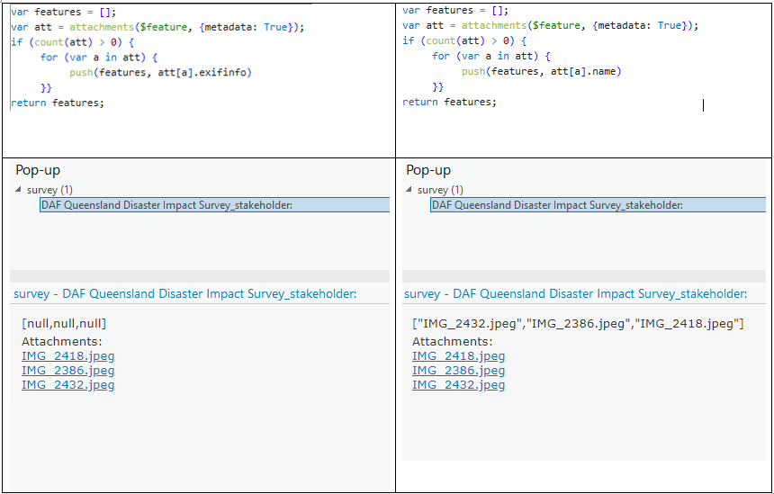Select the DAF Queensland tree row in the null-result pop-up

[215, 205]
